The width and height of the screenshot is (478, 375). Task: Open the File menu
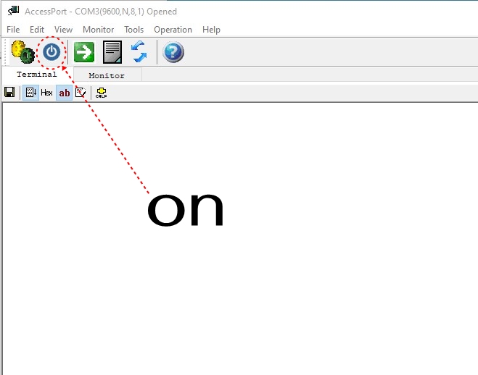(13, 30)
